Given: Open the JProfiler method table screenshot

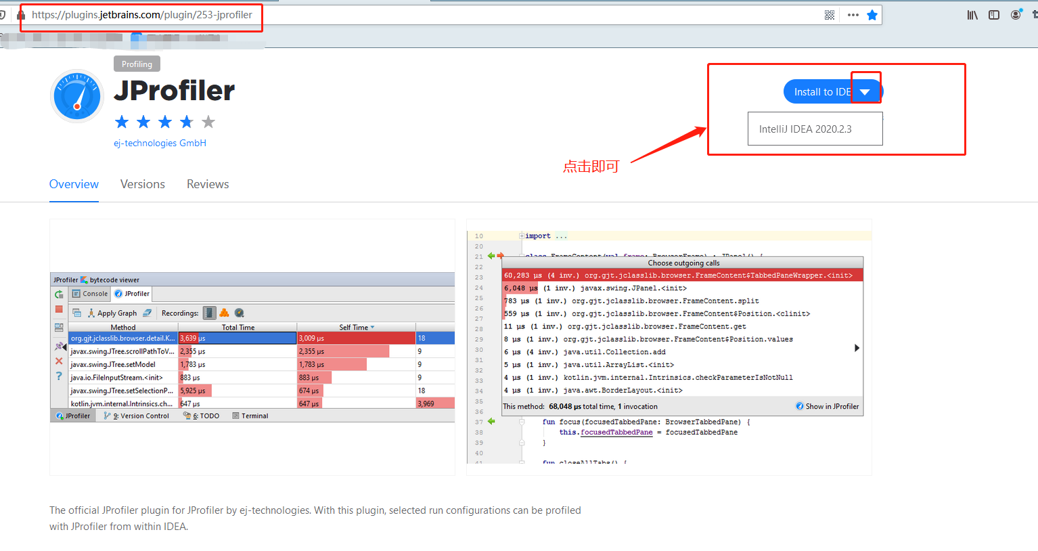Looking at the screenshot, I should pyautogui.click(x=252, y=347).
